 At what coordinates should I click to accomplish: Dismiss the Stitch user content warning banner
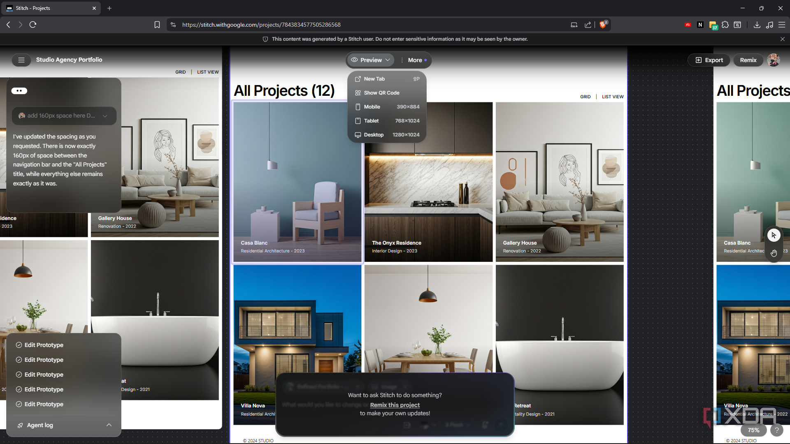pyautogui.click(x=782, y=39)
